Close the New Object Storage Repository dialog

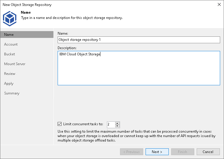pyautogui.click(x=219, y=4)
